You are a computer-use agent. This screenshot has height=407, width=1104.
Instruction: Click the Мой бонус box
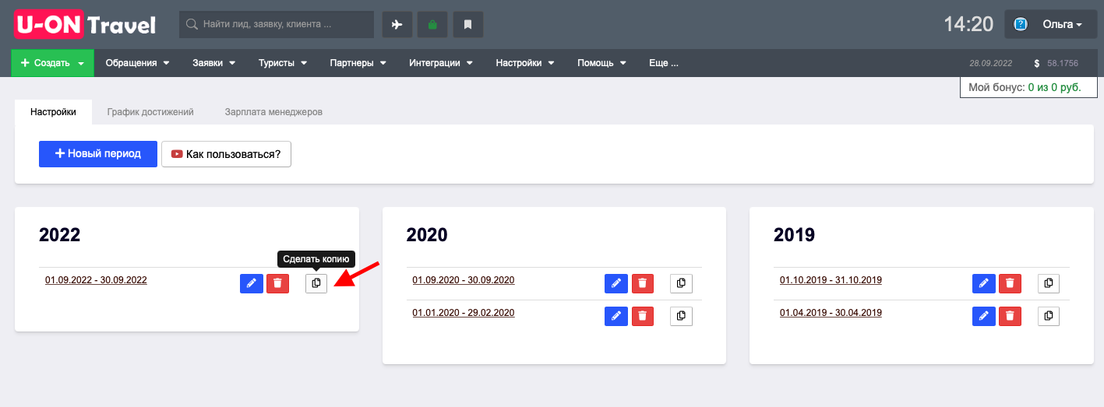[1028, 87]
